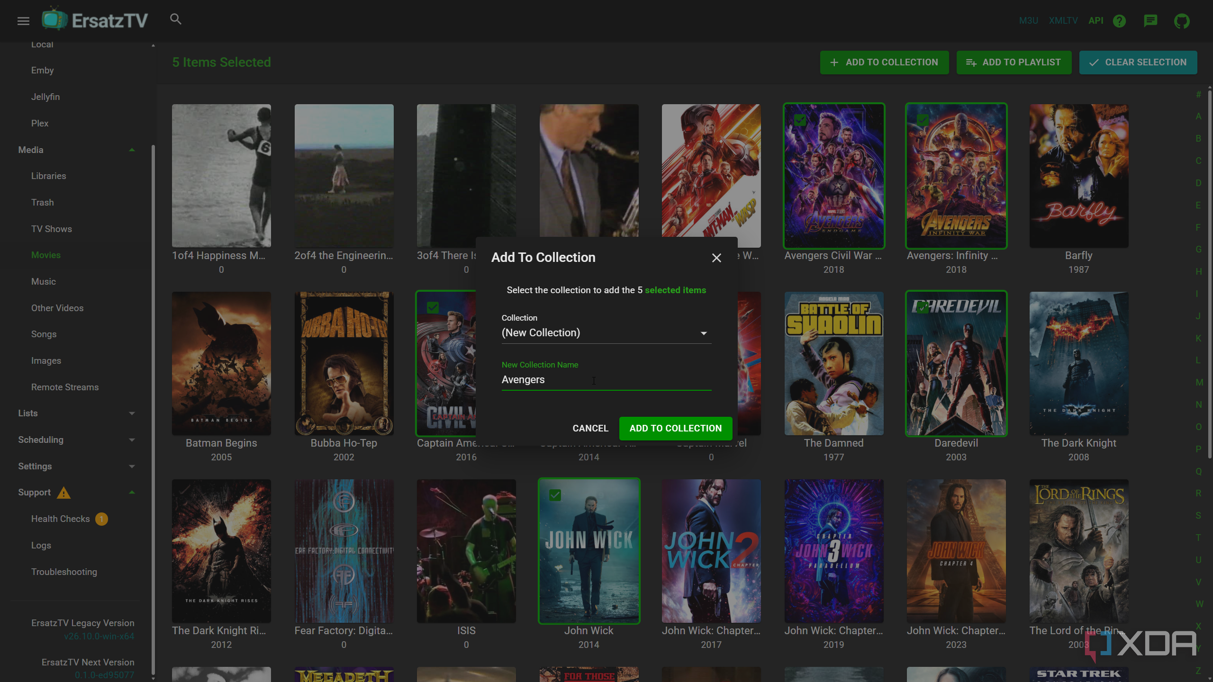The width and height of the screenshot is (1213, 682).
Task: Click the selected items link in dialog
Action: 675,290
